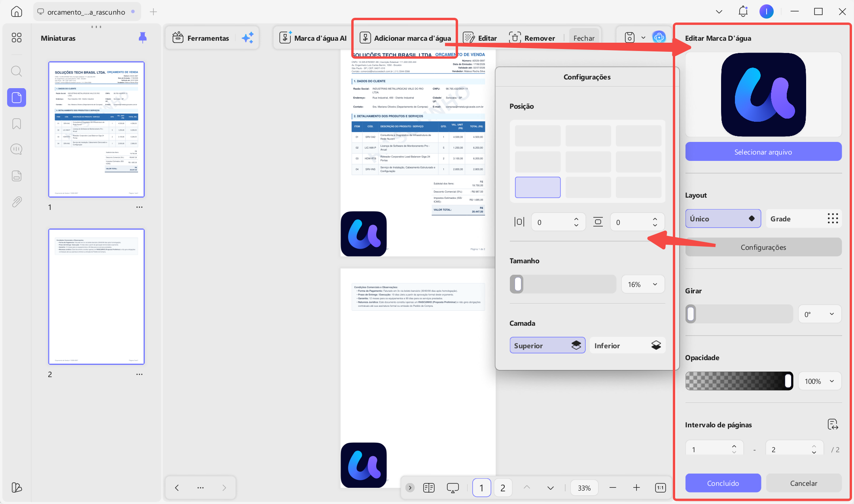Open the Opacidade 100% dropdown
This screenshot has width=854, height=504.
820,381
